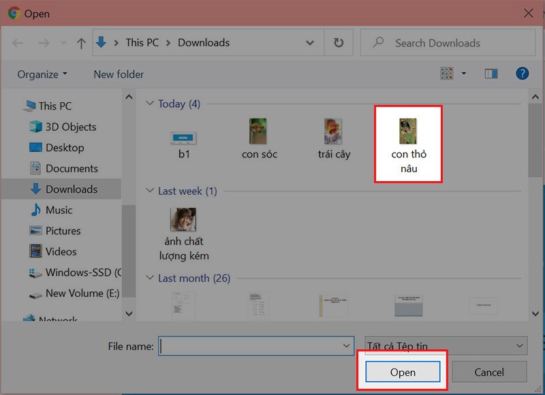Open Music in the sidebar
Image resolution: width=545 pixels, height=395 pixels.
(52, 210)
